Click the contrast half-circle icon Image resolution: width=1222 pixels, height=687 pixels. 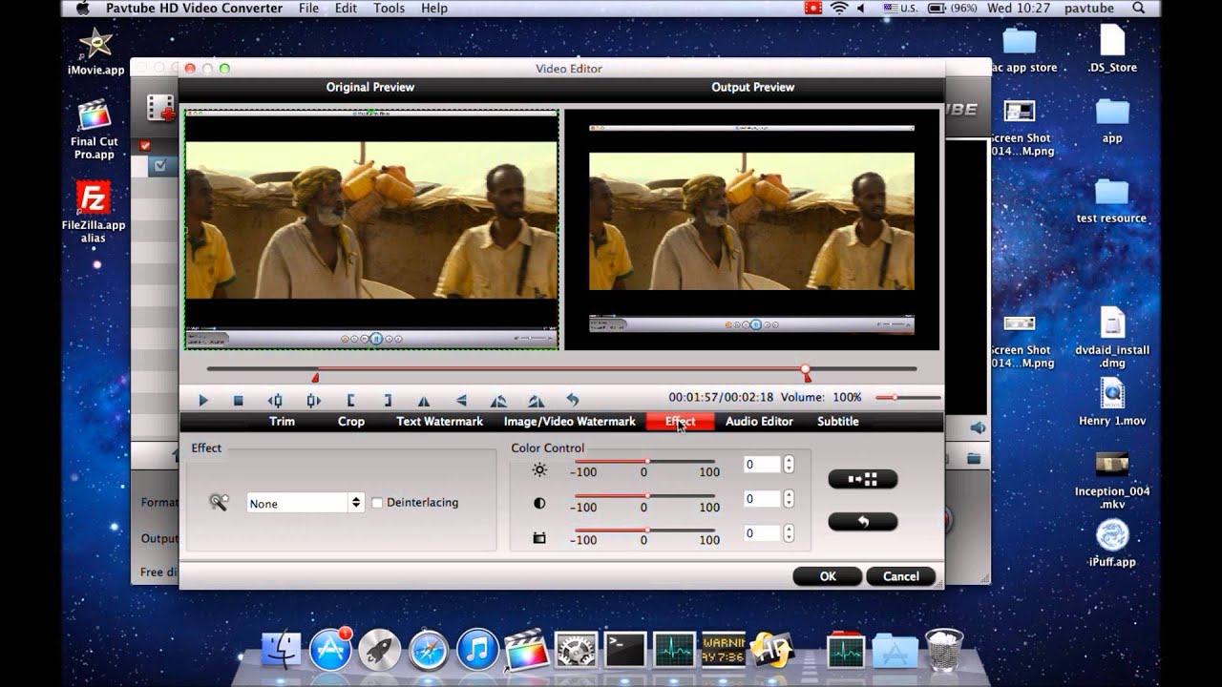539,503
